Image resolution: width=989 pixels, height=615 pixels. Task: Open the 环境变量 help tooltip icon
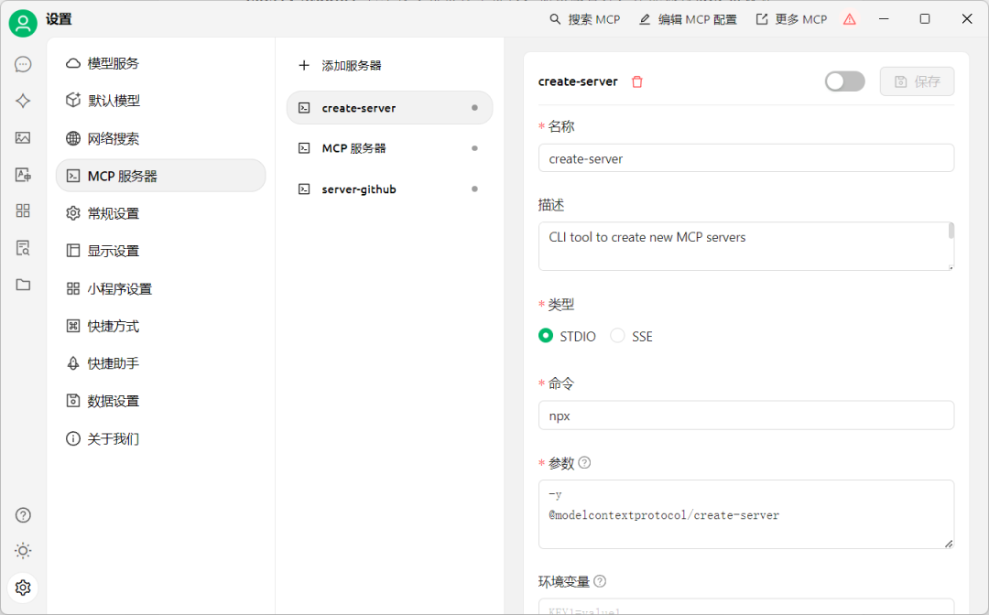(x=600, y=580)
